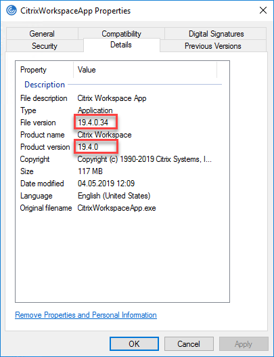Click the Cancel button
Screen dimensions: 274x357
click(189, 344)
